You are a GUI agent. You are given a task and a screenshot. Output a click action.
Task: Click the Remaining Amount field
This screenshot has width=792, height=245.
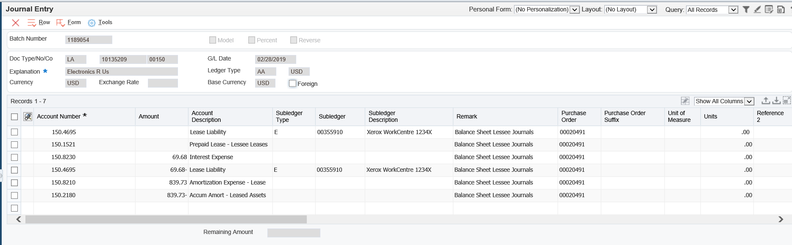click(x=294, y=233)
